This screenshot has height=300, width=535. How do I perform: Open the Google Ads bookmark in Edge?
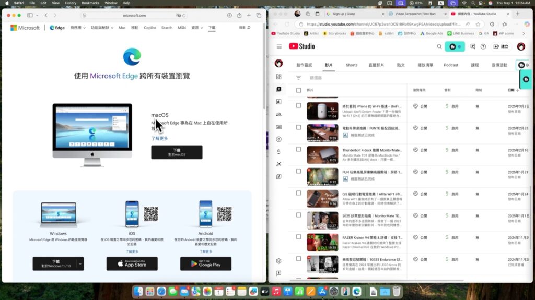pos(431,33)
